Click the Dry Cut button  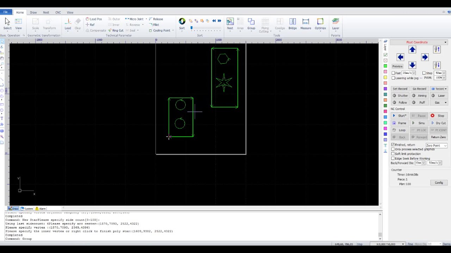click(x=438, y=123)
